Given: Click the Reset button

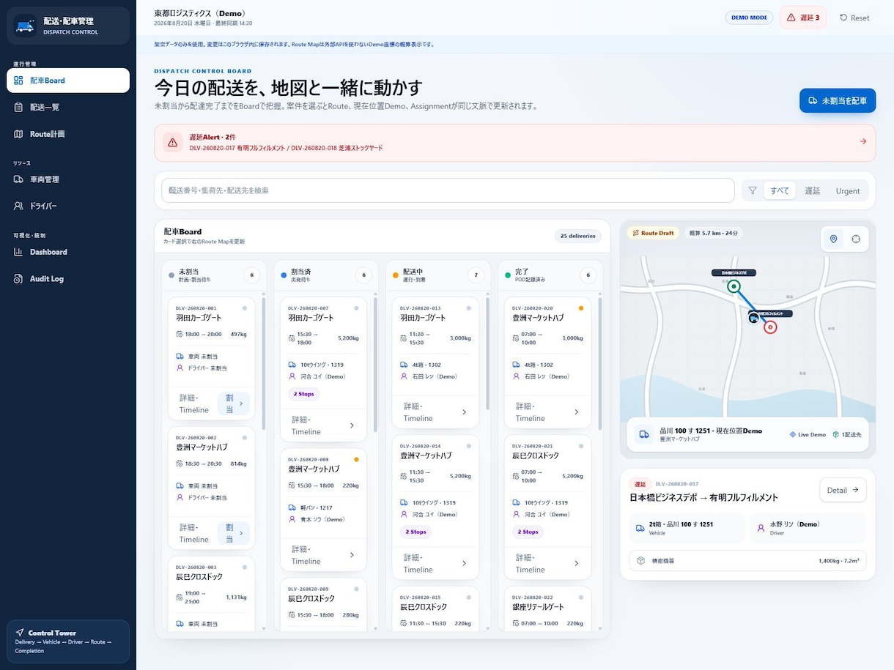Looking at the screenshot, I should click(854, 18).
